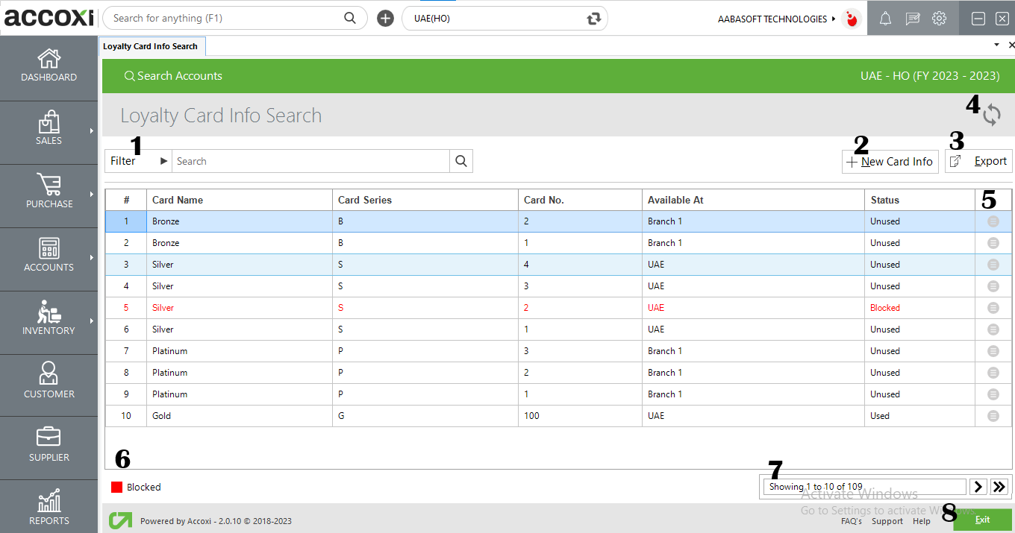Open row menu for Gold card

[x=993, y=416]
